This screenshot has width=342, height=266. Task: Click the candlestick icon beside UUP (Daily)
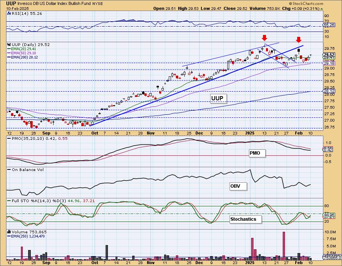coord(9,44)
